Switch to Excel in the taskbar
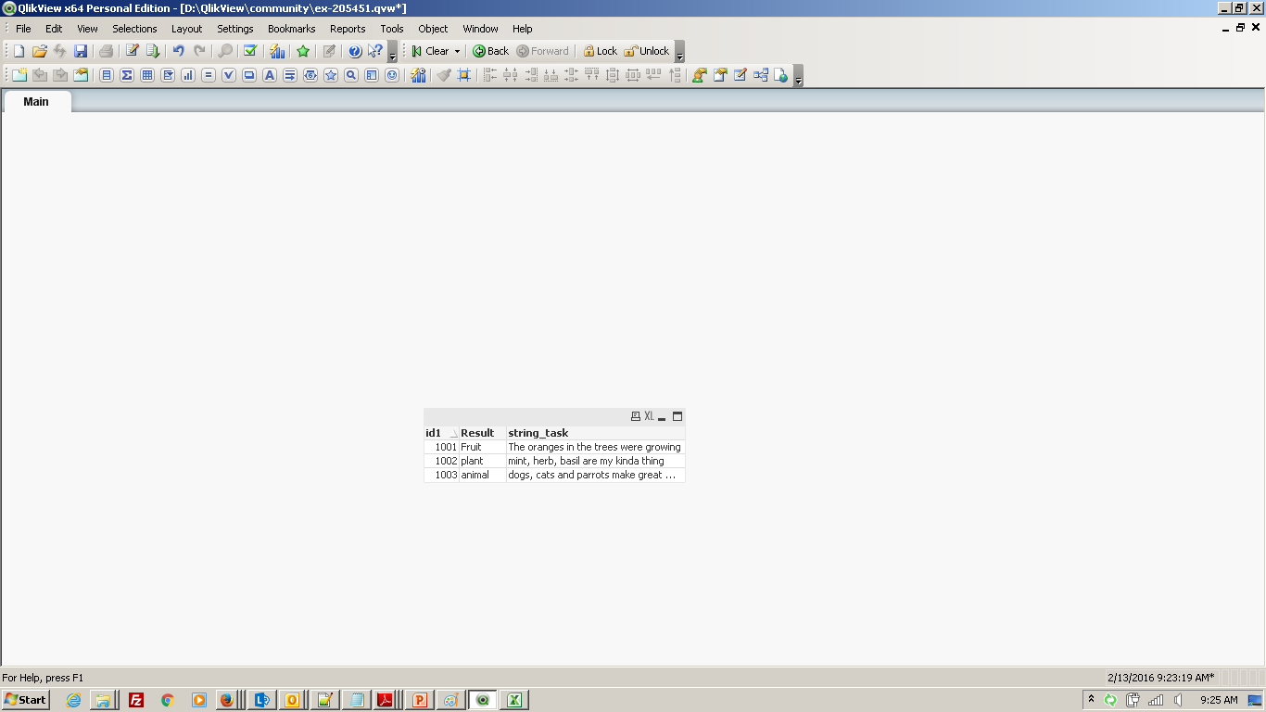The height and width of the screenshot is (712, 1266). [514, 700]
